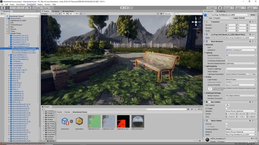The image size is (259, 145).
Task: Open cloud Services icon in toolbar
Action: [220, 8]
